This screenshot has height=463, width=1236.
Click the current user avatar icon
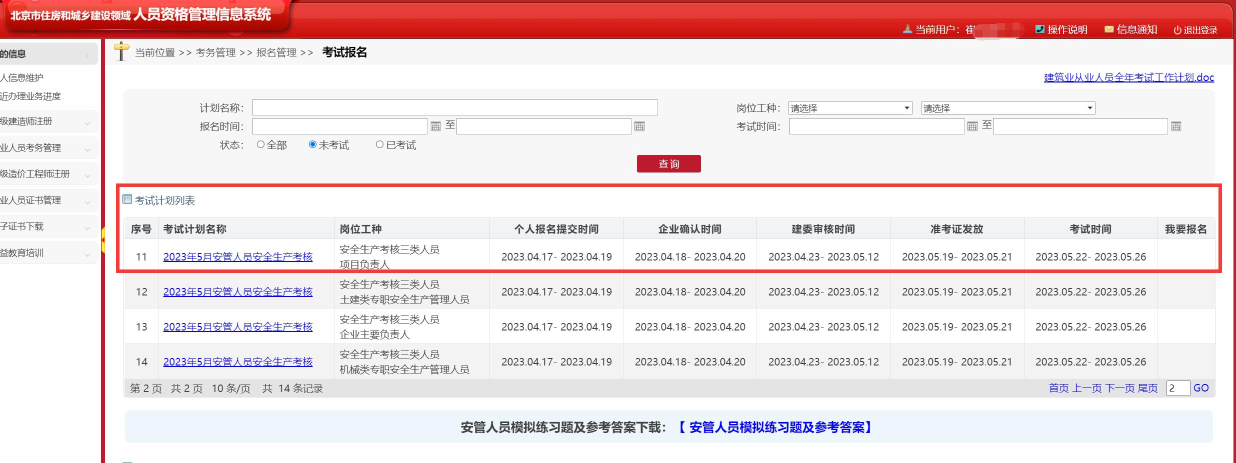click(906, 29)
